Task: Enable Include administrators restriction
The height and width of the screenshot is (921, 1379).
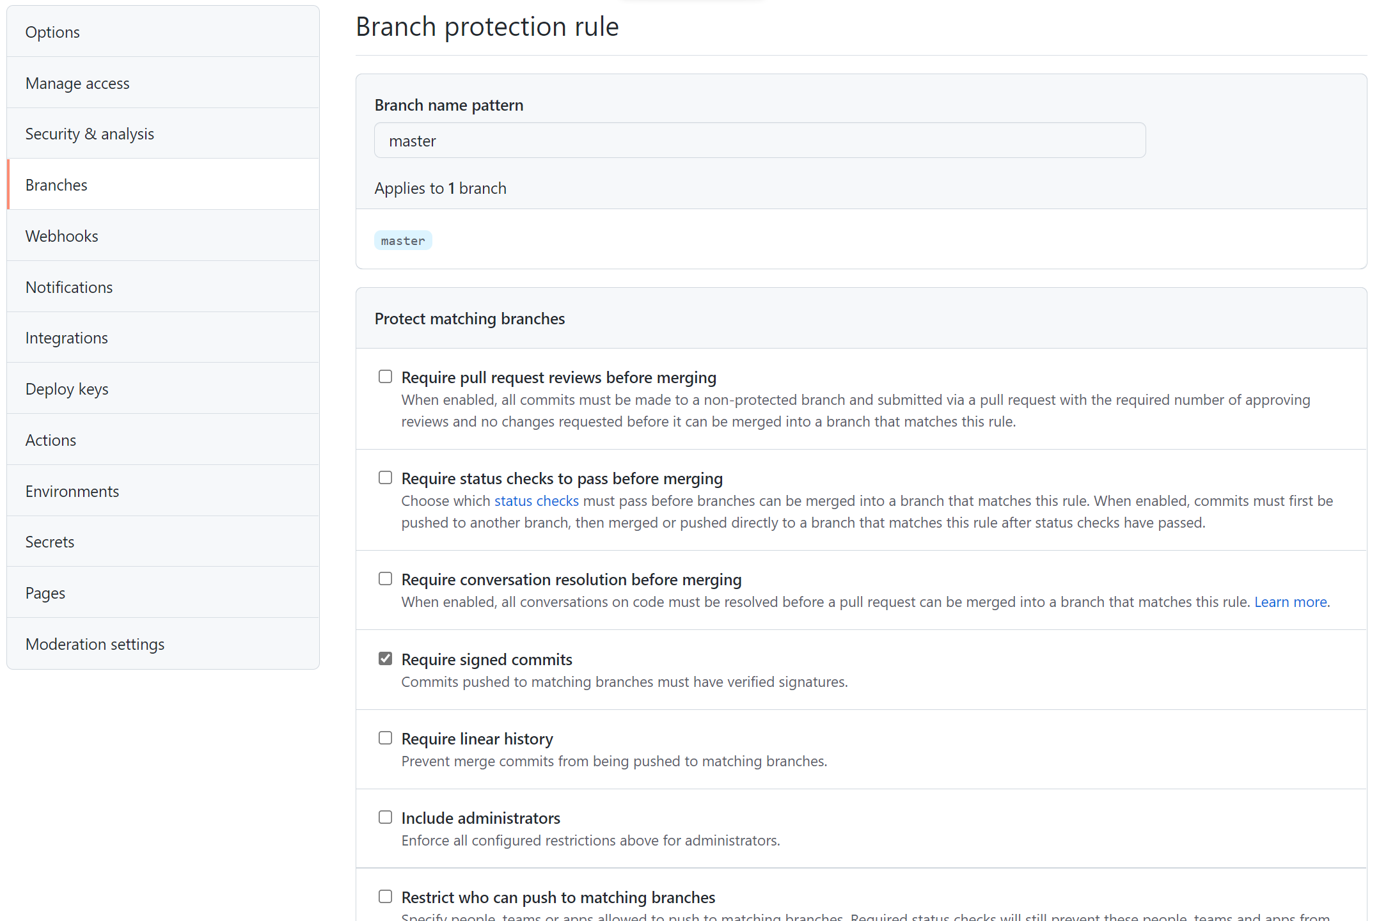Action: click(x=385, y=817)
